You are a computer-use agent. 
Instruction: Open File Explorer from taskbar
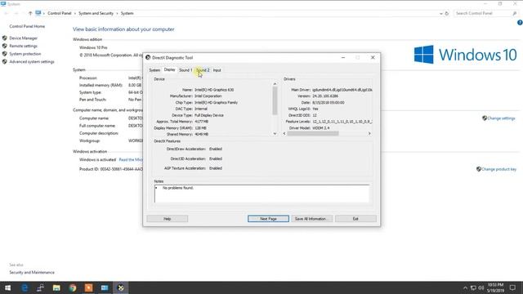[x=56, y=287]
